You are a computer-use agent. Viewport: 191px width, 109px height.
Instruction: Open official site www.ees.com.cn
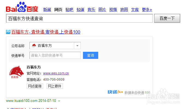click(56, 73)
